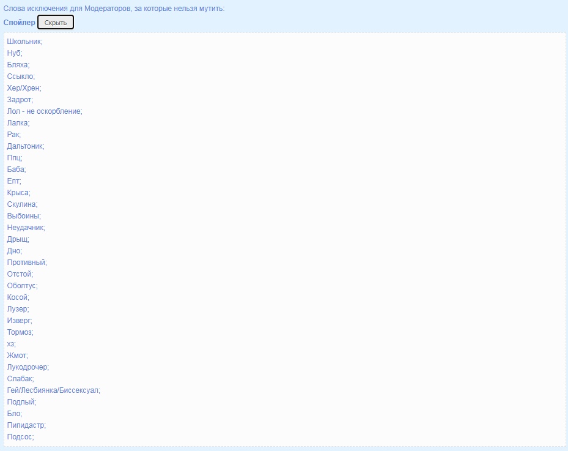Select the Слабак entry
568x451 pixels.
tap(20, 379)
